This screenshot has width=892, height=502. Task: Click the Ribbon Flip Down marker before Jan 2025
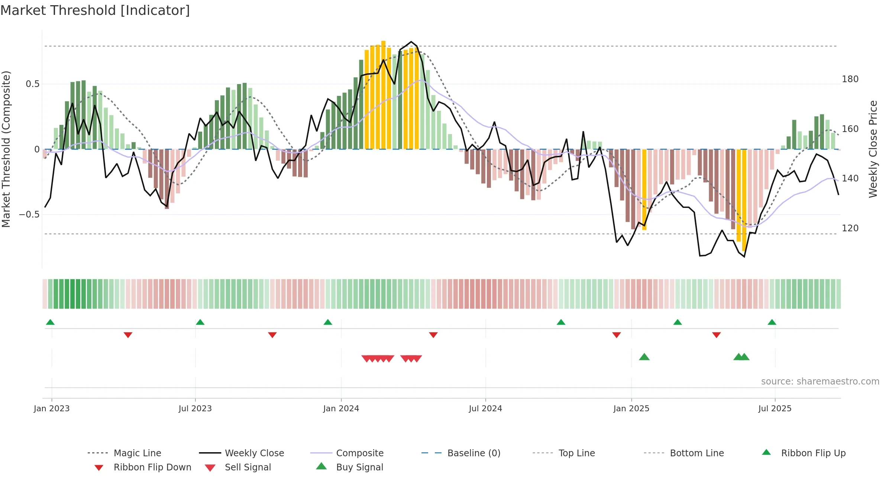[616, 335]
